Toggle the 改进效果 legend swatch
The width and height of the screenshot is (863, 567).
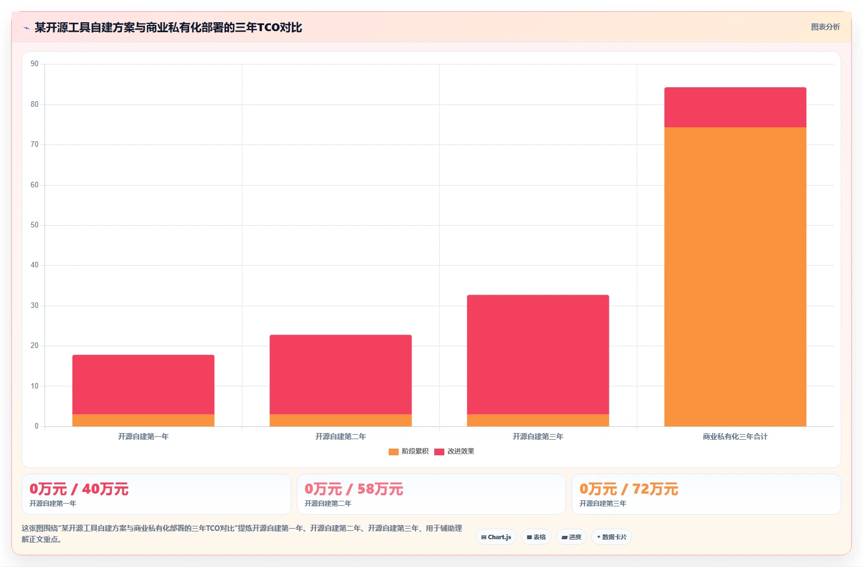[439, 451]
